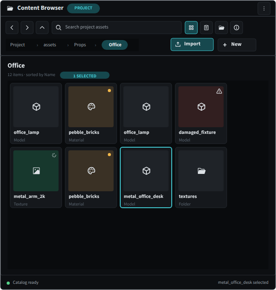Focus the Search project assets field

click(x=117, y=28)
